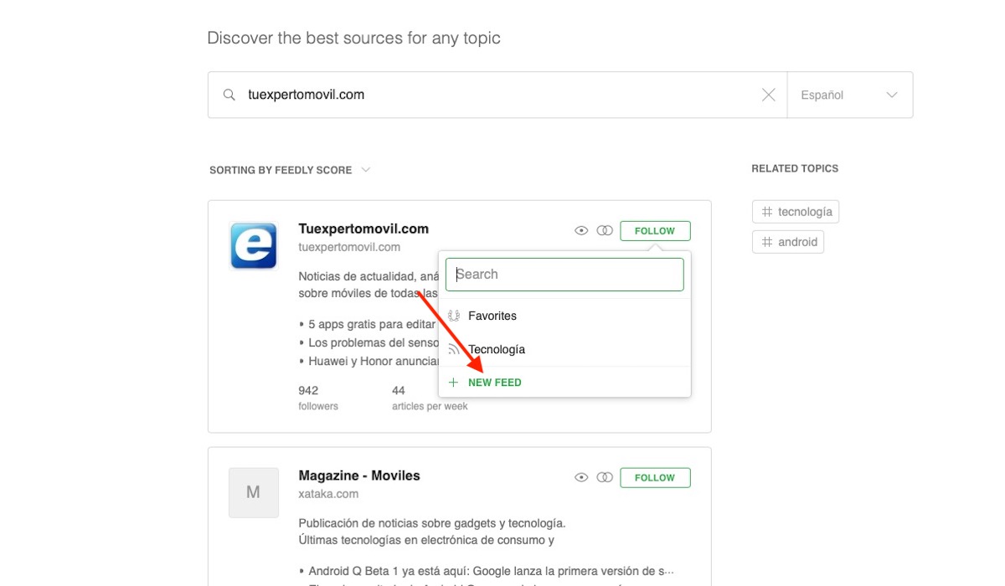Image resolution: width=1005 pixels, height=586 pixels.
Task: Preview Magazine - Moviles with eye icon
Action: (x=581, y=478)
